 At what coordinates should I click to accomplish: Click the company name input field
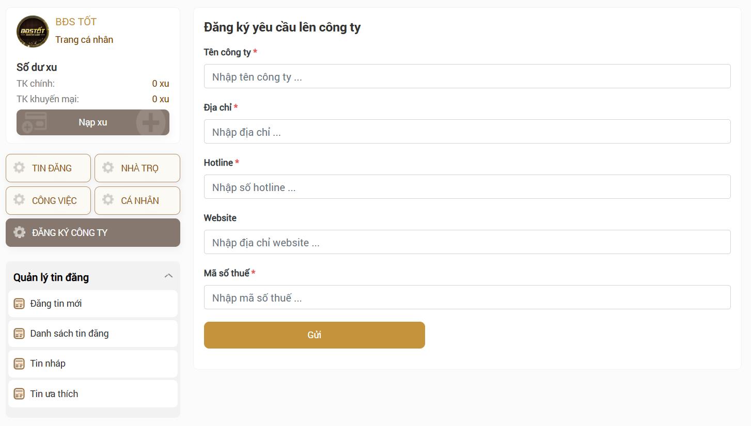pos(467,76)
